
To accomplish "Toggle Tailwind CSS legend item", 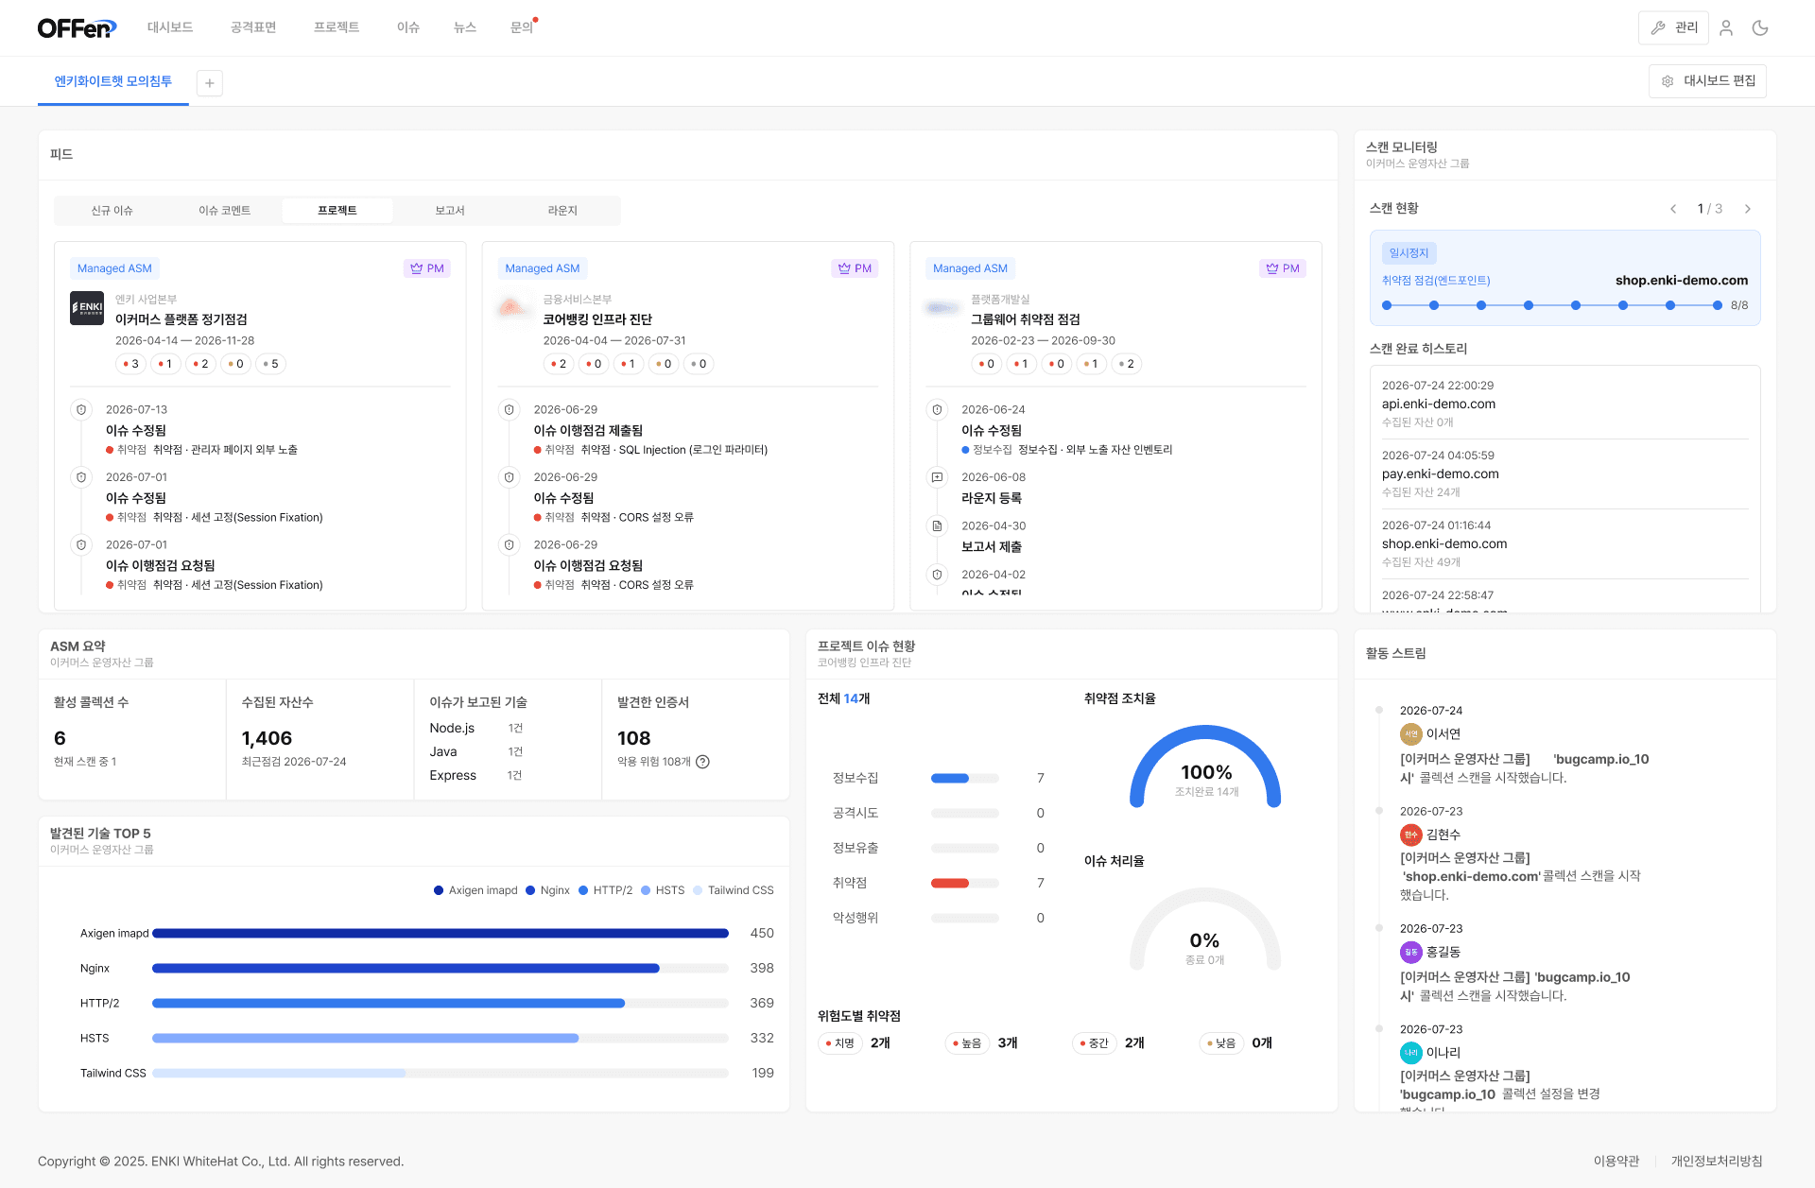I will 734,890.
